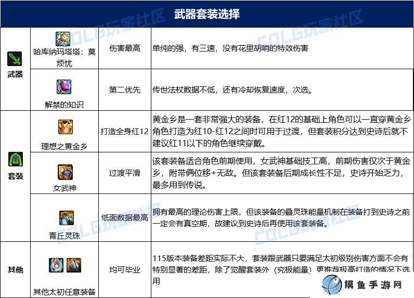Select the 解禁的知识 weapon name

64,105
